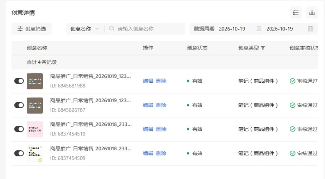Click creative name above ID 6845681988
This screenshot has height=179, width=325.
(x=90, y=76)
